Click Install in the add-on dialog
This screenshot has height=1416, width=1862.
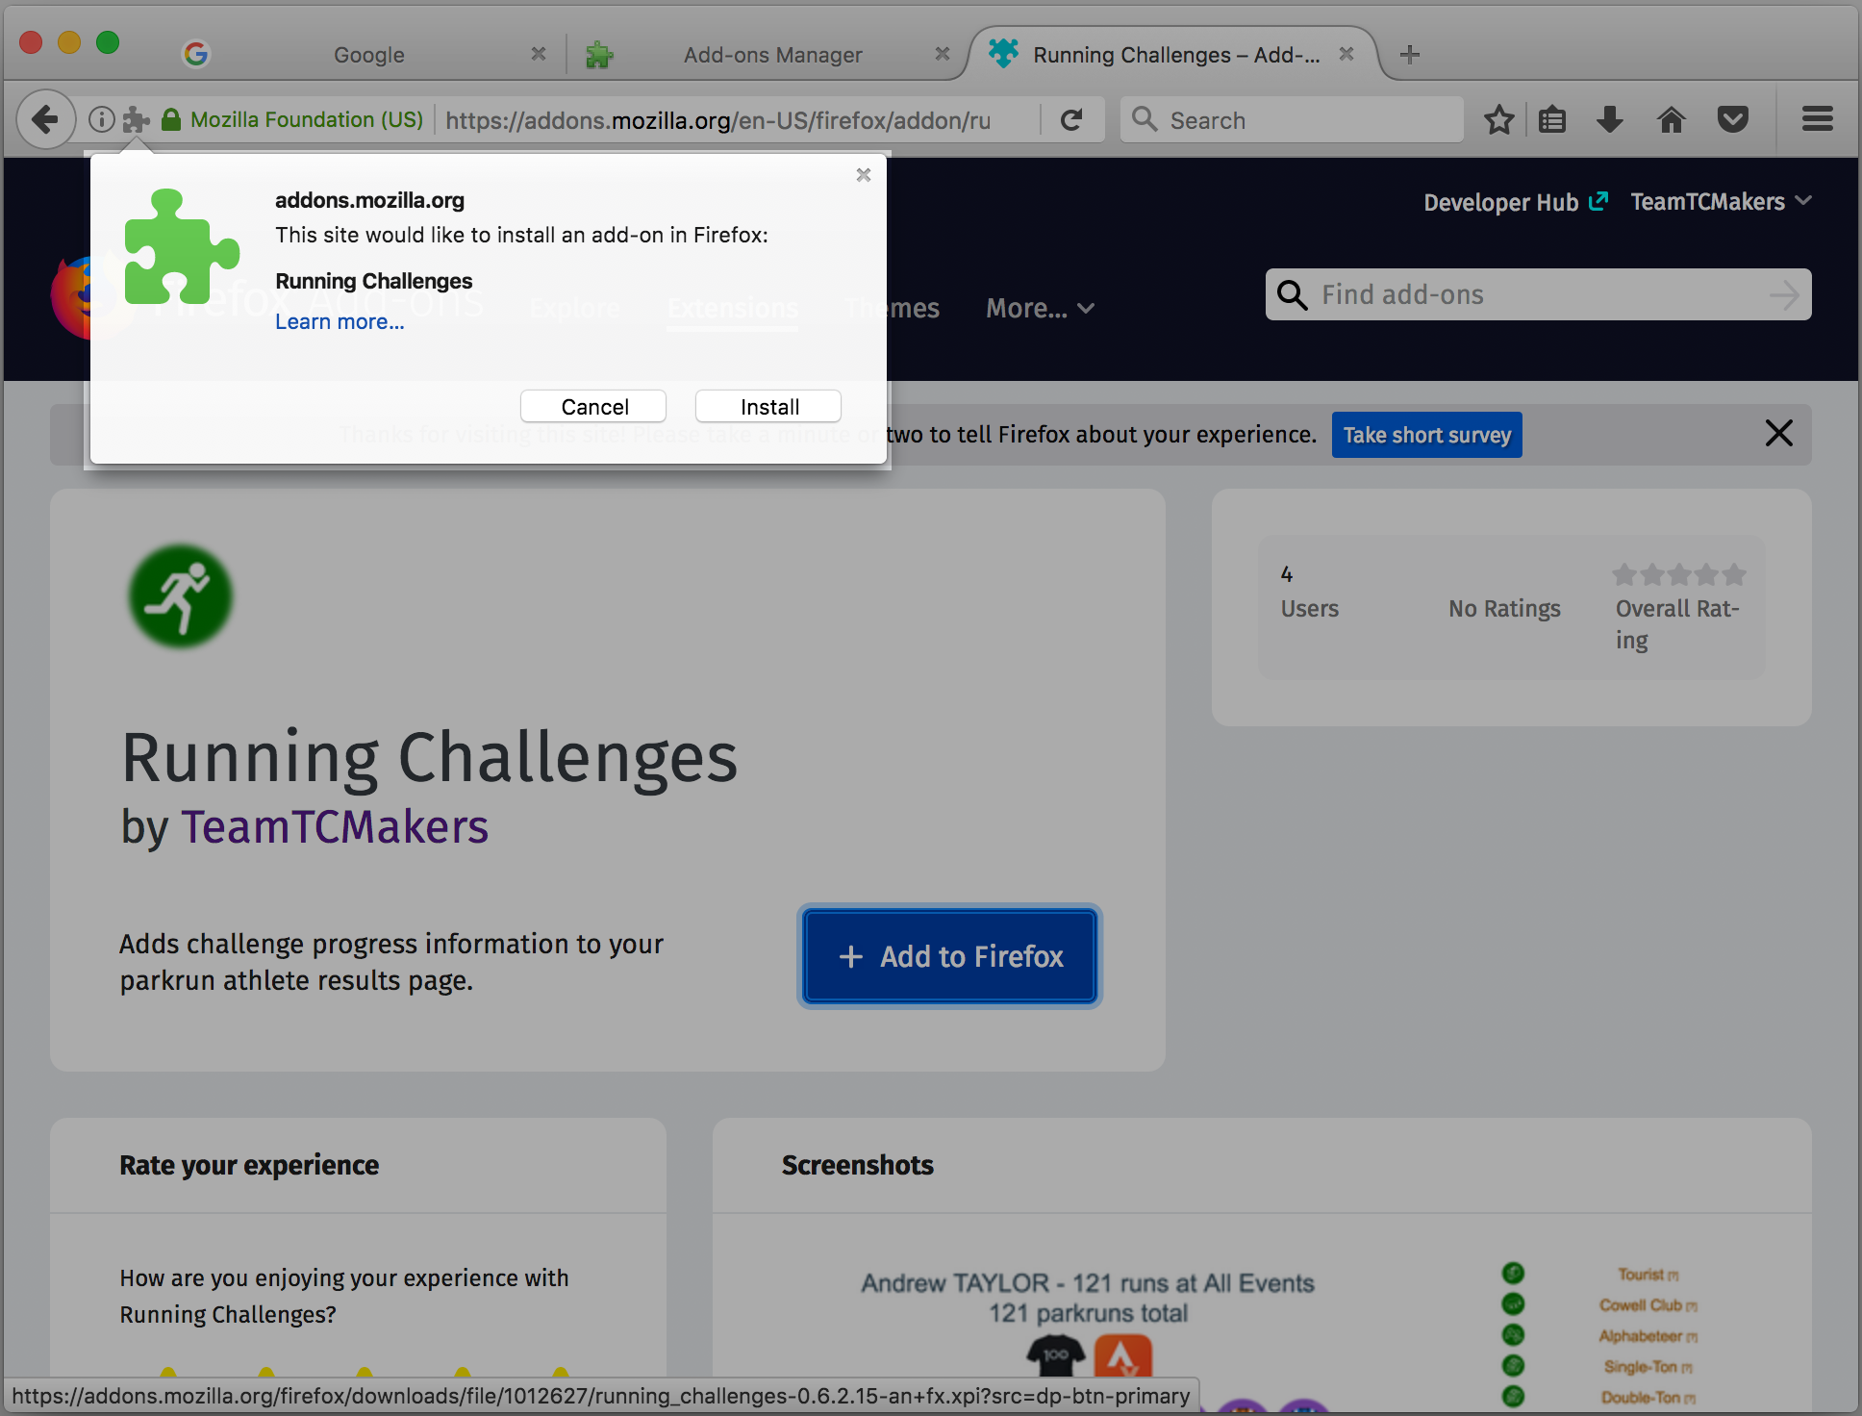[x=768, y=407]
